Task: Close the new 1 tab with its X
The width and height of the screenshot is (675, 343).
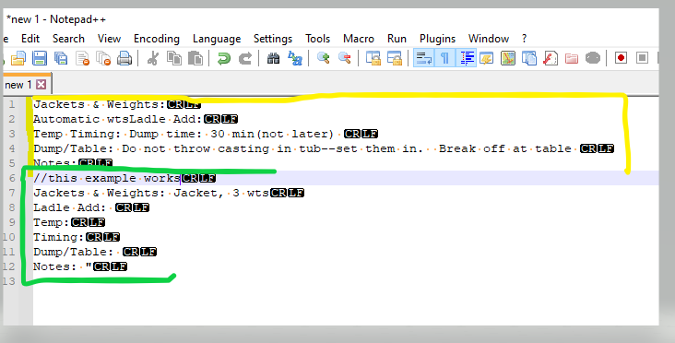Action: pos(41,84)
